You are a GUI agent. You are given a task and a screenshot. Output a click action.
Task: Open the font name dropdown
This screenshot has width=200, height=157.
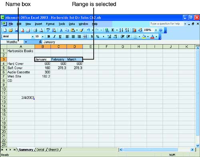tap(32, 37)
